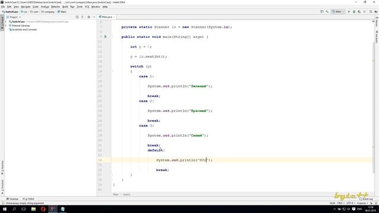Open the TODO tool window
Image resolution: width=379 pixels, height=213 pixels.
(x=28, y=199)
